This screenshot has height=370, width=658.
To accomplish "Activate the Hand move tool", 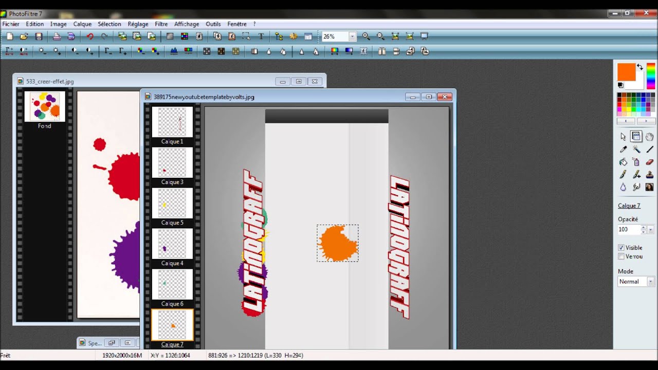I will [x=650, y=136].
